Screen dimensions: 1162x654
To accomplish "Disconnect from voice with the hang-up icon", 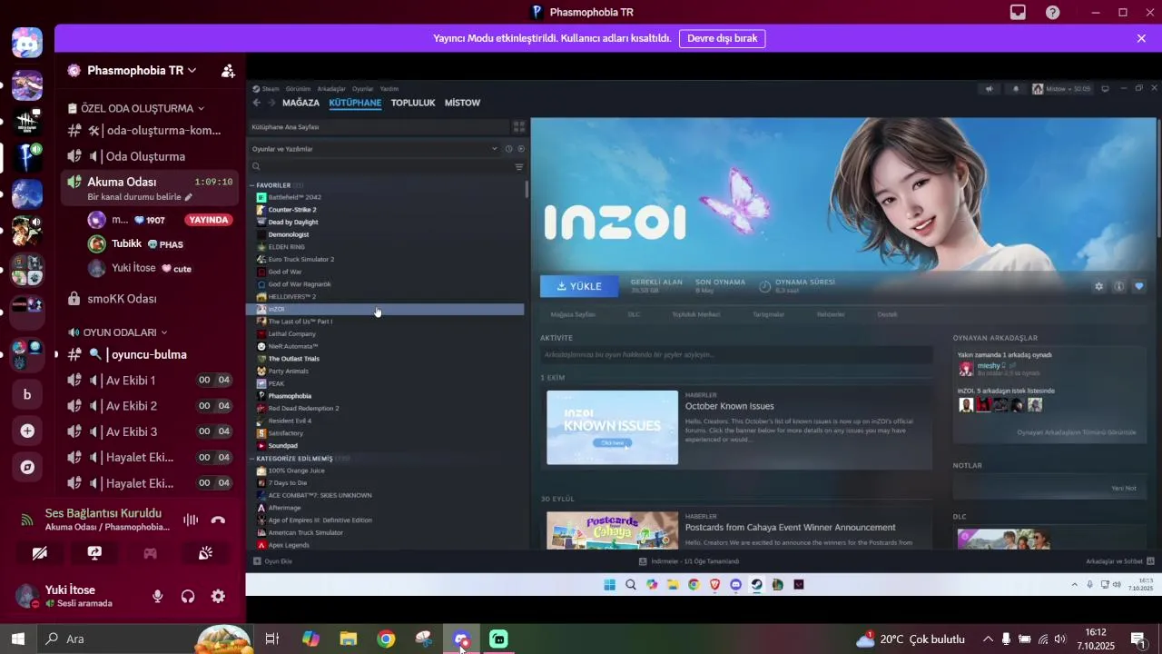I will [218, 520].
